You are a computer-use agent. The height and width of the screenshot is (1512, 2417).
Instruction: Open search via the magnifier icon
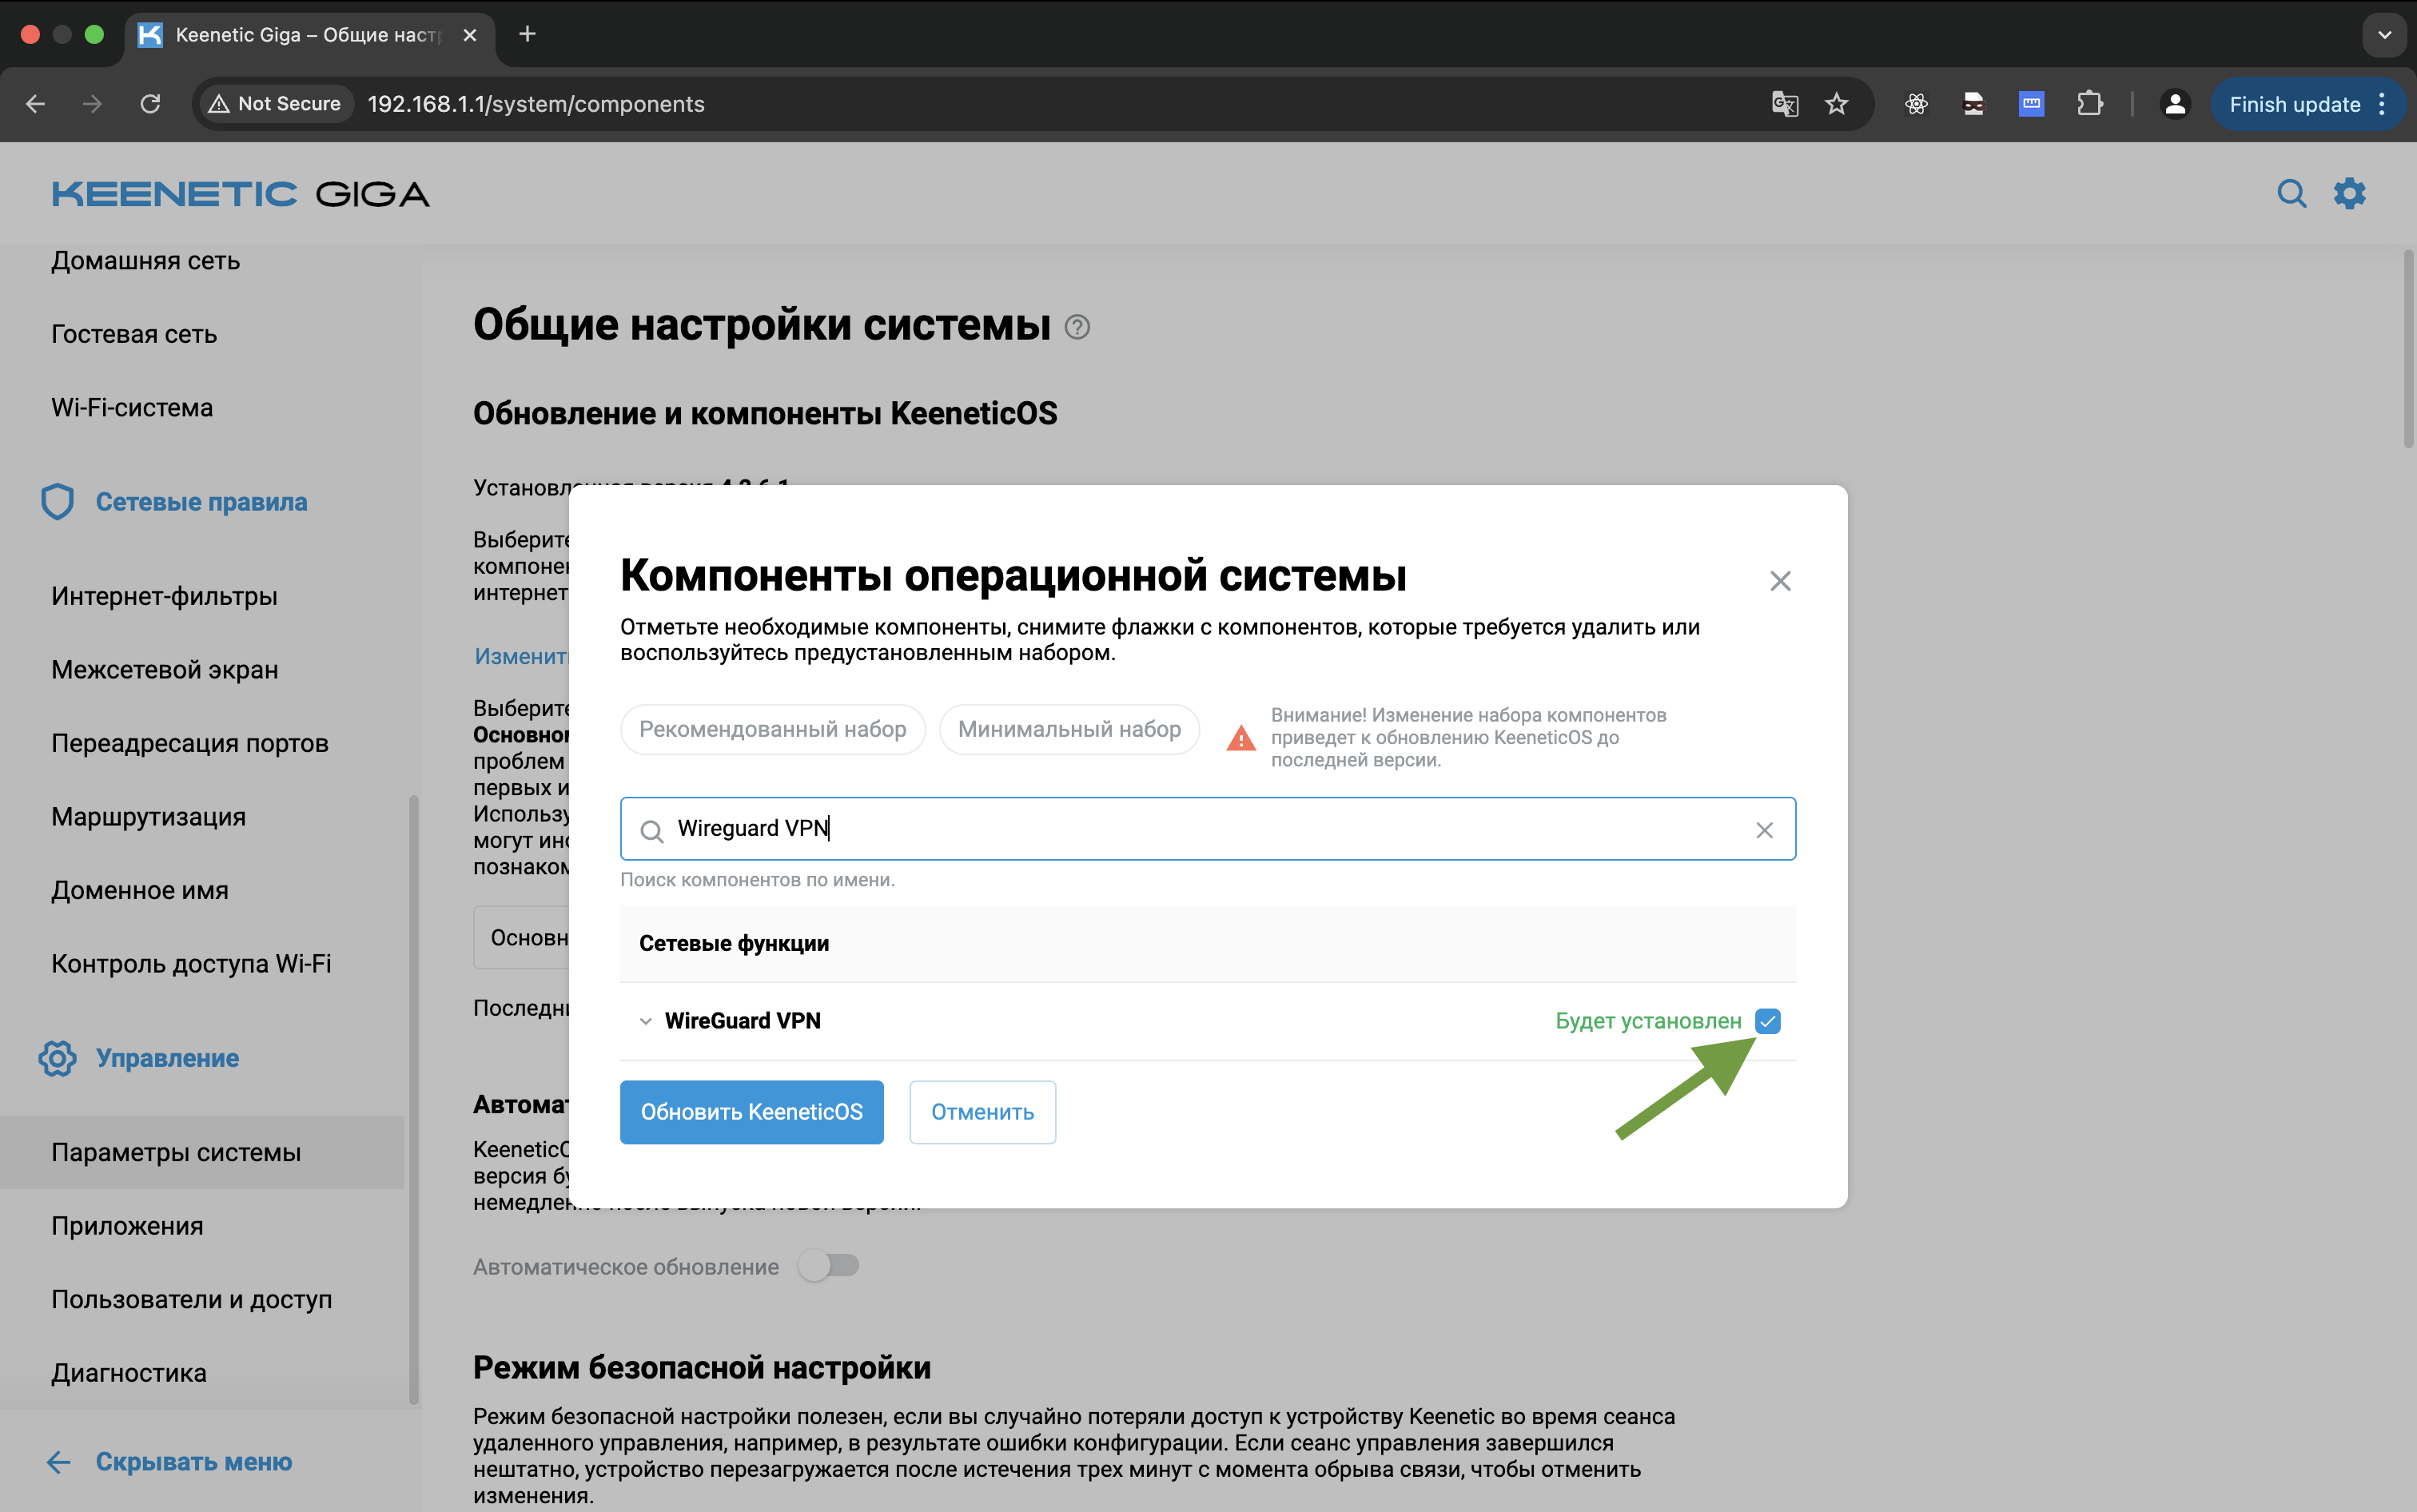2293,193
